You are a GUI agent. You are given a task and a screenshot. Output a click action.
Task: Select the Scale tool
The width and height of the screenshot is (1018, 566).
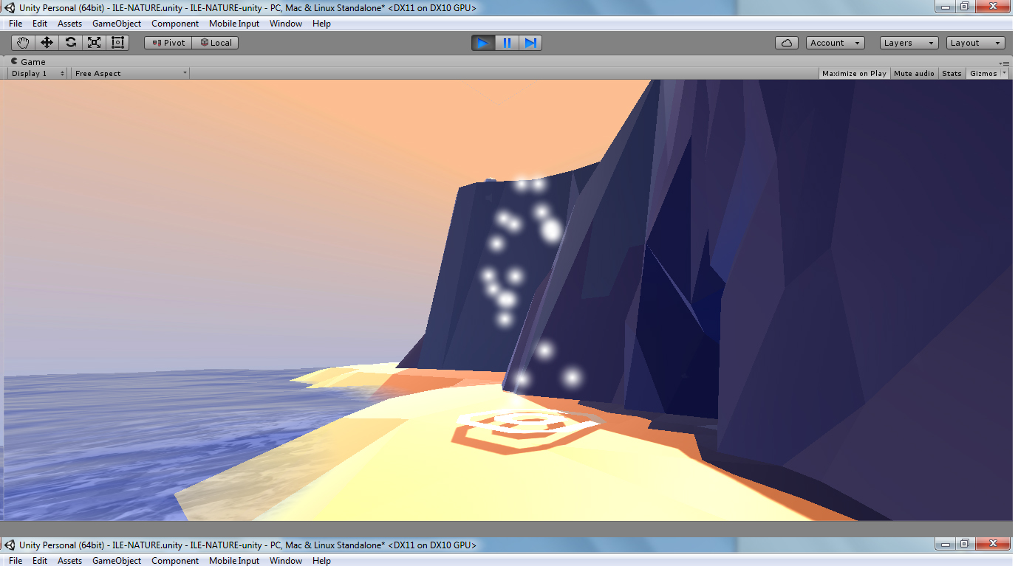[94, 43]
